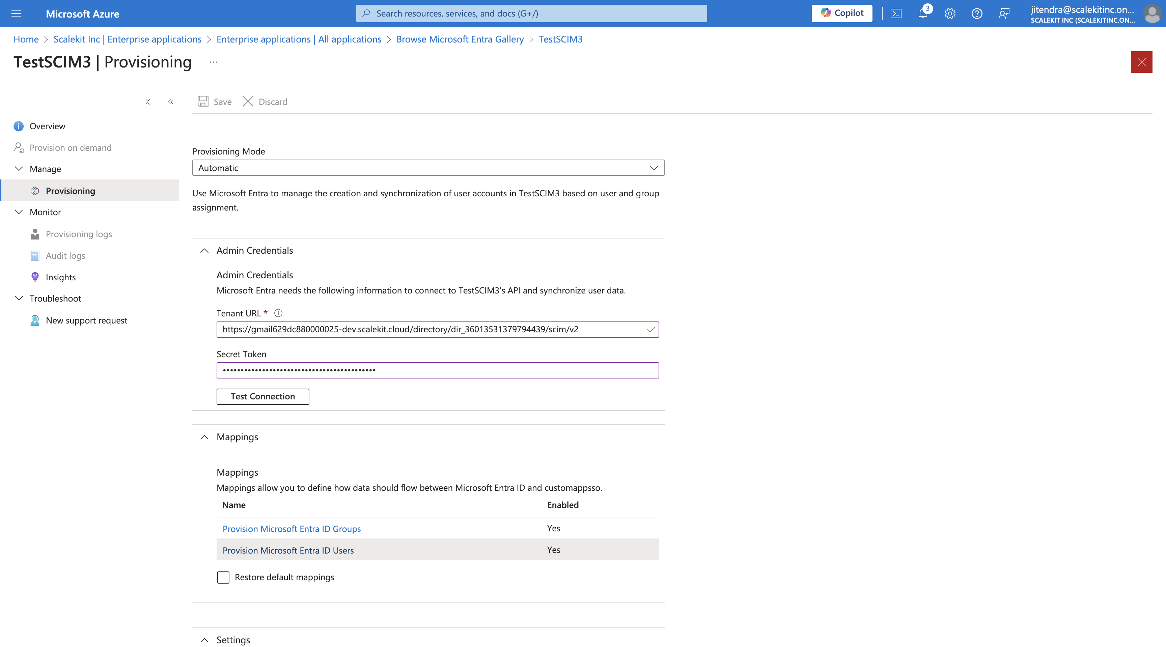Select Provision on demand

(x=71, y=147)
